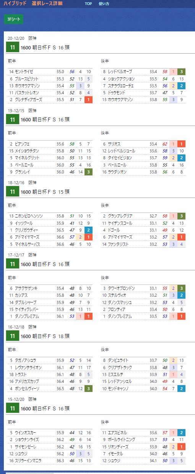This screenshot has height=474, width=195.
Task: Click green rank 3 badge beside グランレイ
Action: coord(88,172)
